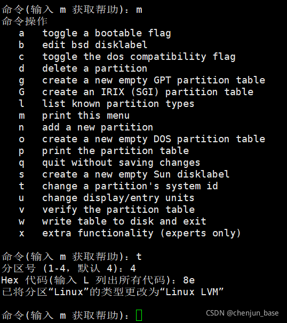Click "change a partition's system id" line
Viewport: 287px width, 323px height.
pos(130,186)
